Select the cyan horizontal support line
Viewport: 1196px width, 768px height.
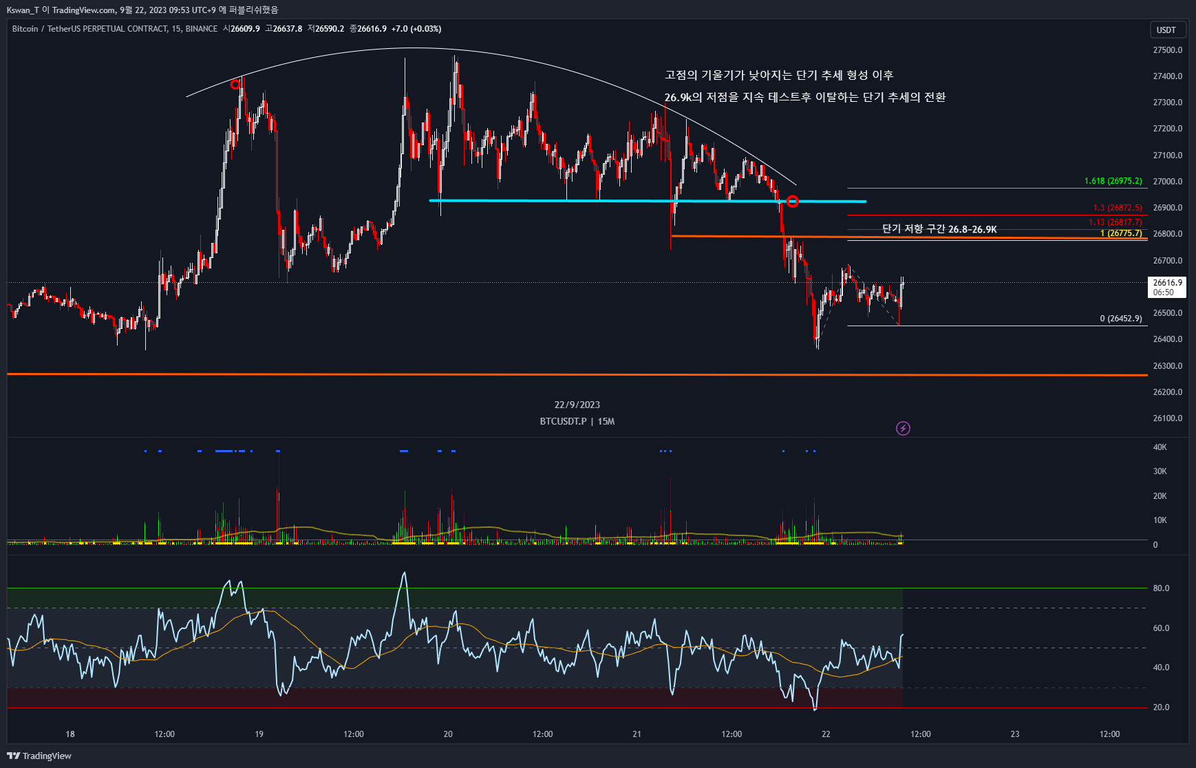[648, 201]
